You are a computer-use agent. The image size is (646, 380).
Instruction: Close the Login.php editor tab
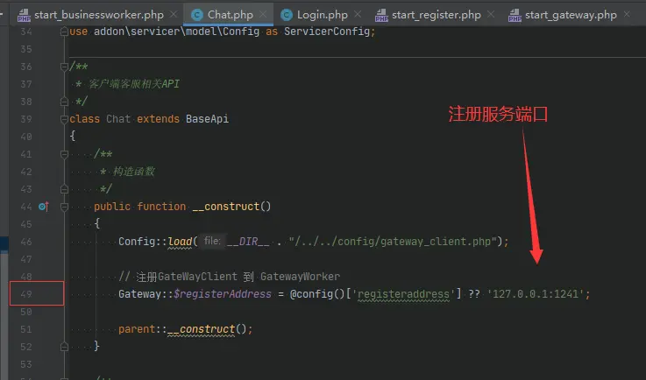(x=359, y=15)
